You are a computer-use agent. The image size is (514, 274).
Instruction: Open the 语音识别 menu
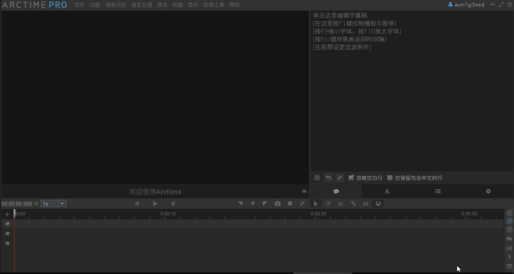click(x=116, y=5)
